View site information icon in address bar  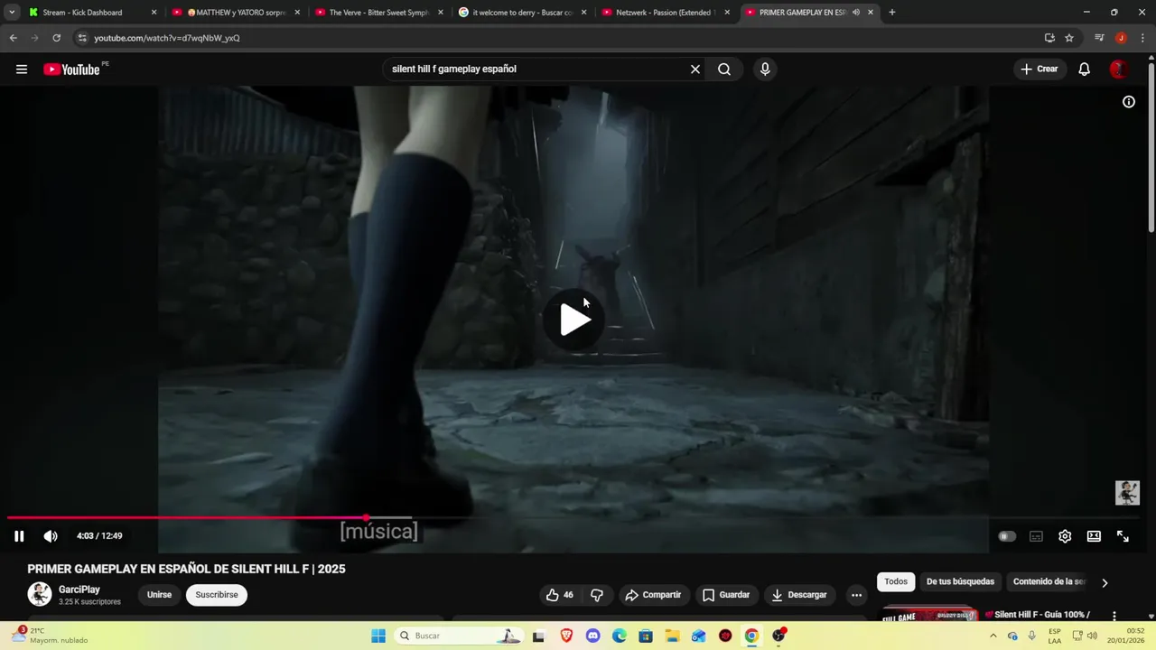[x=82, y=38]
